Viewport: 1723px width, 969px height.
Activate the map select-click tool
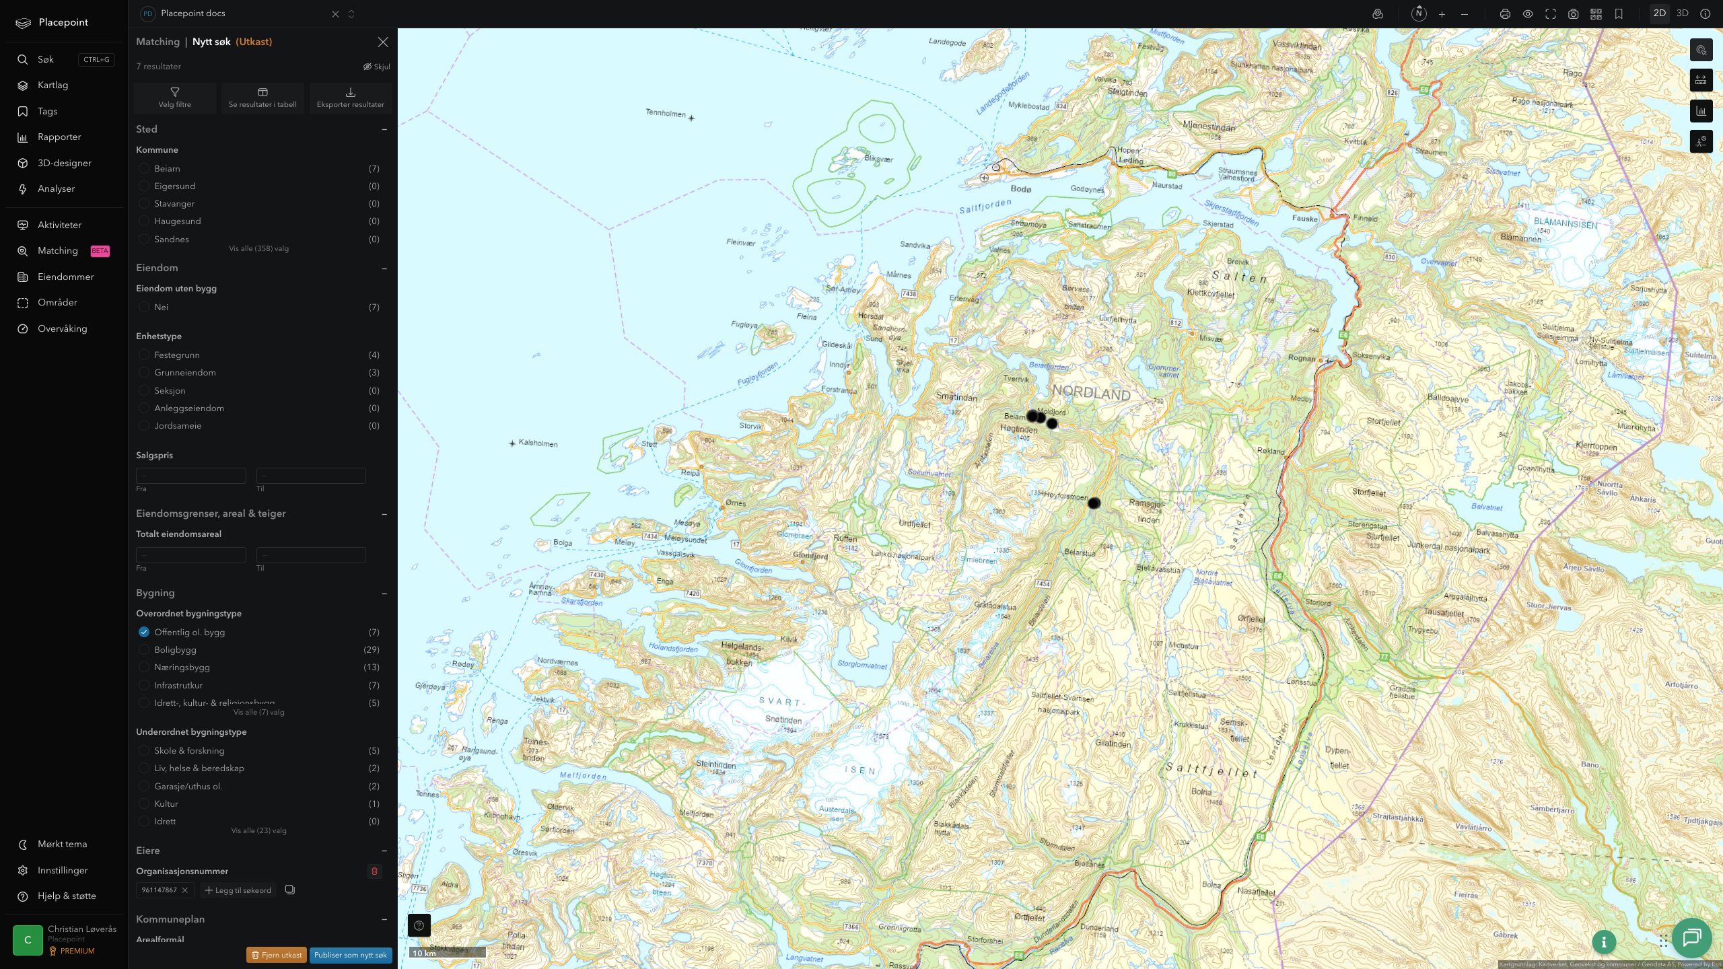click(1701, 50)
